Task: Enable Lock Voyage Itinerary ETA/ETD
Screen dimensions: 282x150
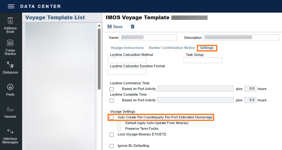Action: click(111, 135)
